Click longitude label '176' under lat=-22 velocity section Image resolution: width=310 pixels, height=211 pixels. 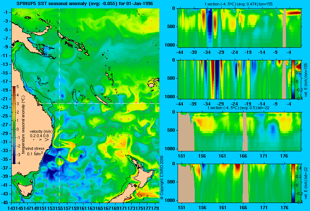point(284,208)
